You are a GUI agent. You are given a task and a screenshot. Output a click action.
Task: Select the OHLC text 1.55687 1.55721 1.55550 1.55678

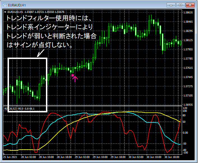click(44, 12)
